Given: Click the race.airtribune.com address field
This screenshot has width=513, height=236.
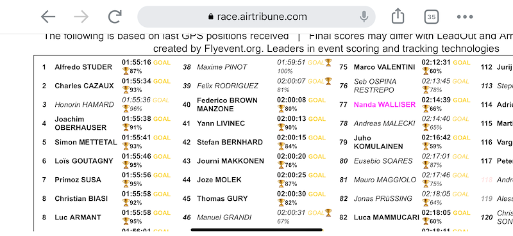Looking at the screenshot, I should tap(256, 17).
